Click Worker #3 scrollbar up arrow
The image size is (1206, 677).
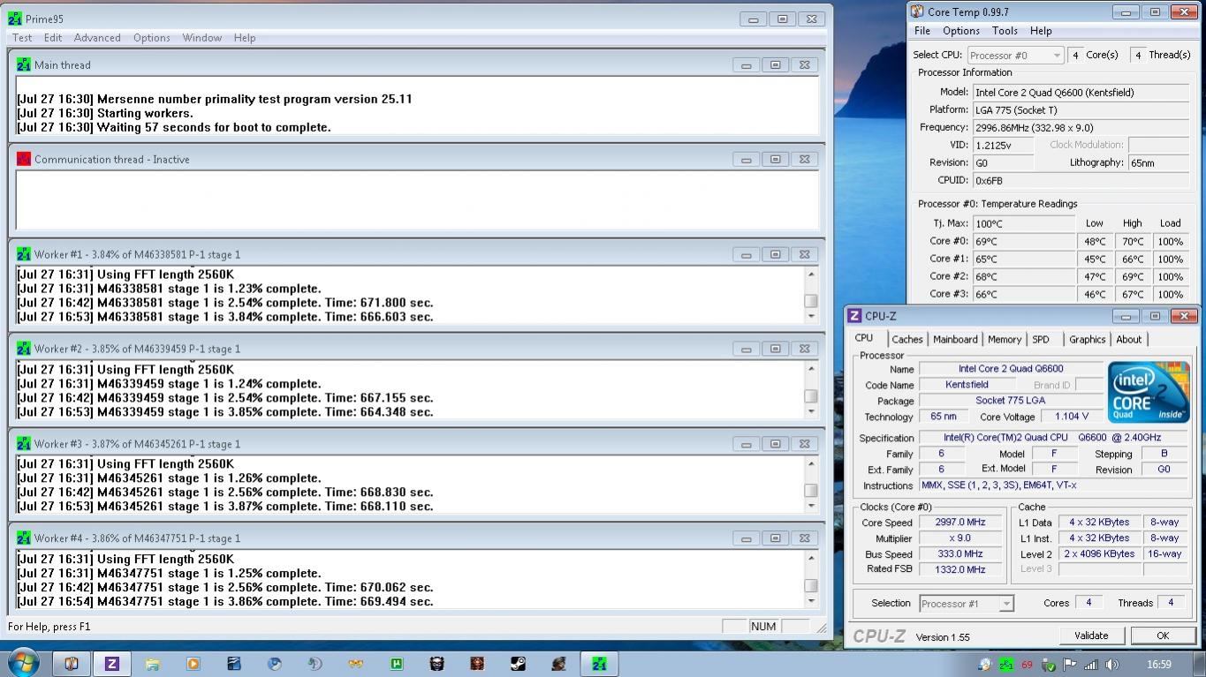811,464
